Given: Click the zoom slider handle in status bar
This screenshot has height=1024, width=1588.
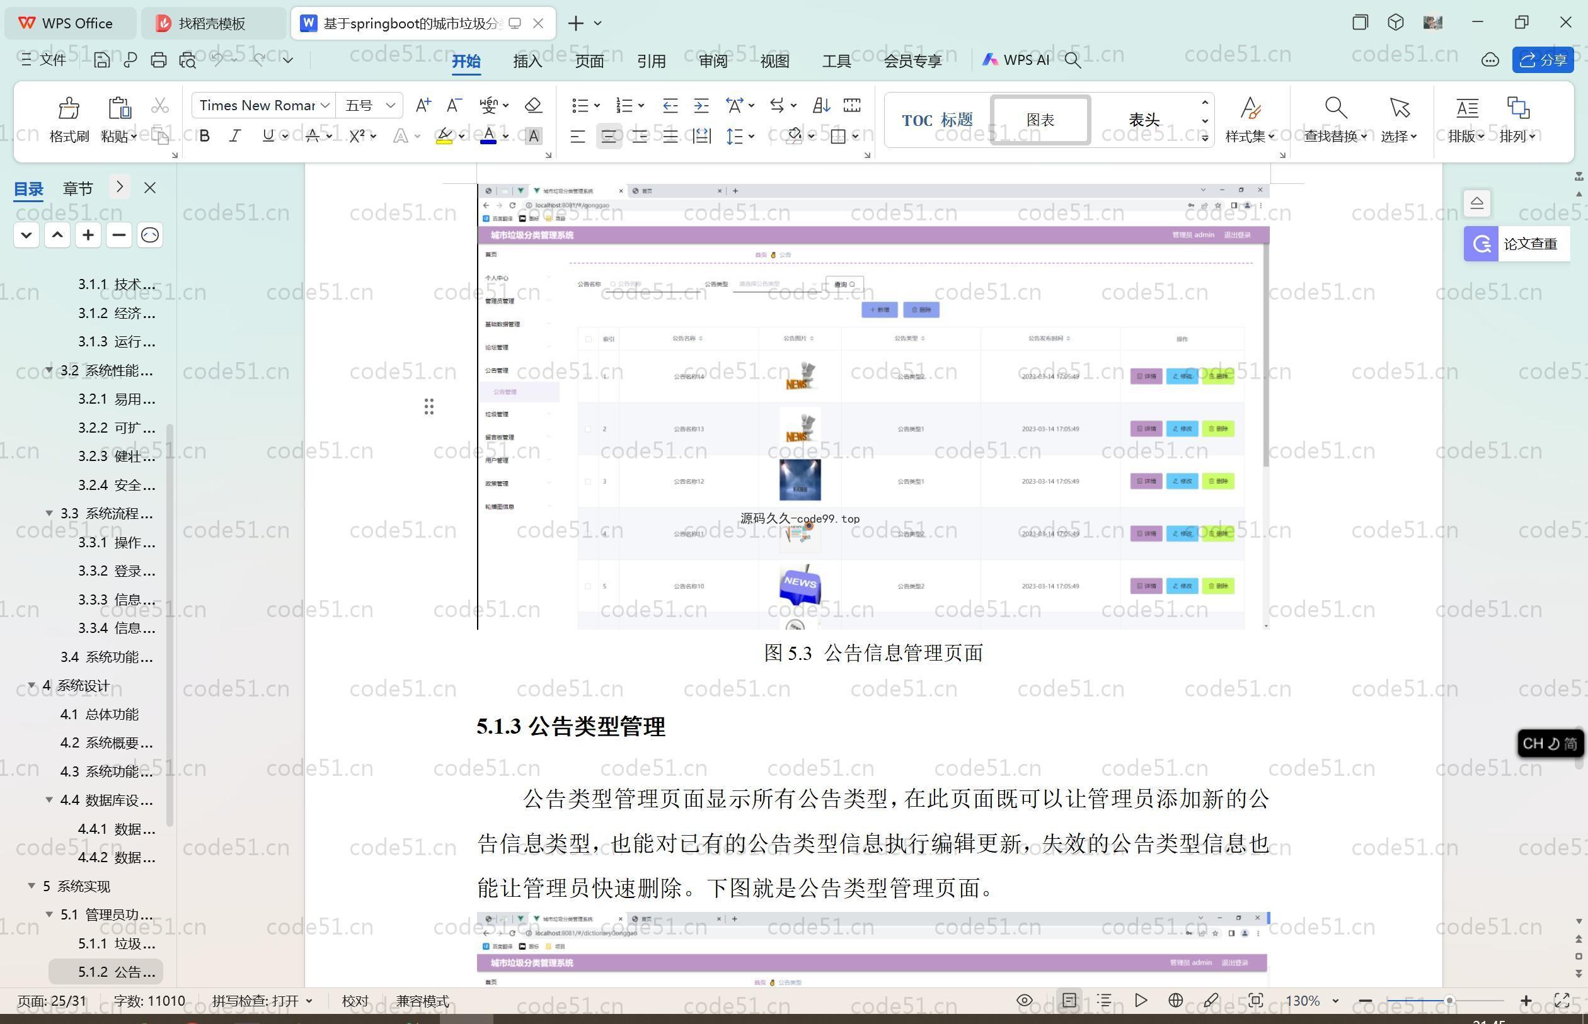Looking at the screenshot, I should [1449, 1000].
